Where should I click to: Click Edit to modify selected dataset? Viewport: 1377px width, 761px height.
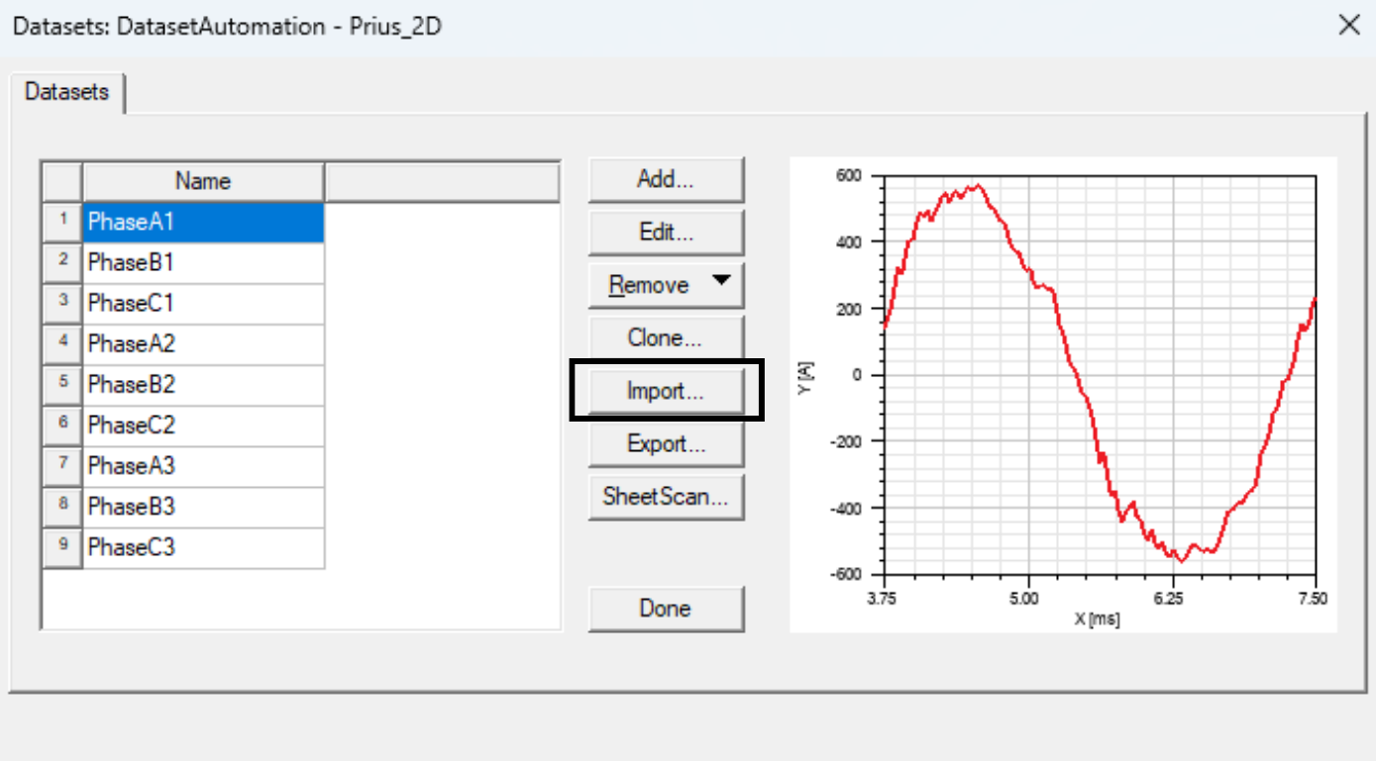click(666, 232)
